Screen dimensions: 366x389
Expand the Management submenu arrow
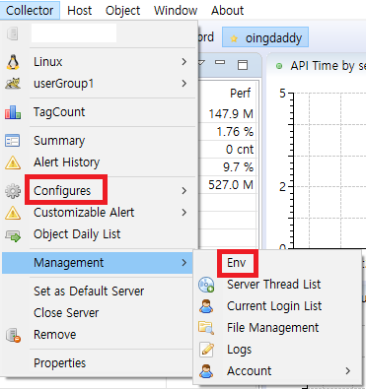pos(184,263)
